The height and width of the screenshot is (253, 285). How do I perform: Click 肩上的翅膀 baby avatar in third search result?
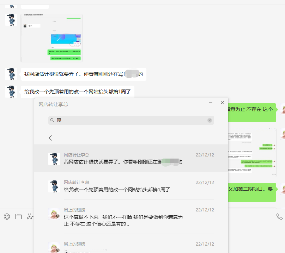tap(54, 214)
